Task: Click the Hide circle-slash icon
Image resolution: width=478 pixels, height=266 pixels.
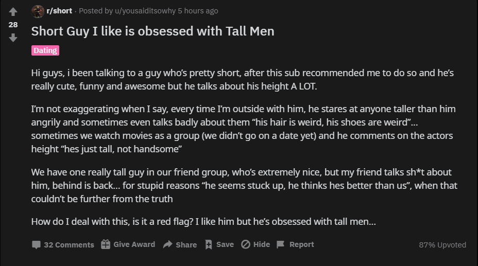Action: coord(246,244)
